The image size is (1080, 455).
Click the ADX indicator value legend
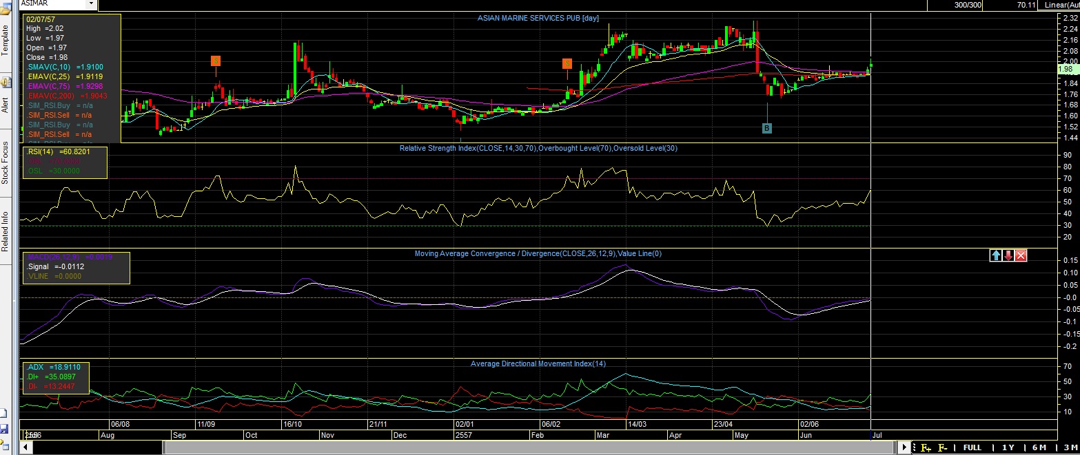pos(55,368)
